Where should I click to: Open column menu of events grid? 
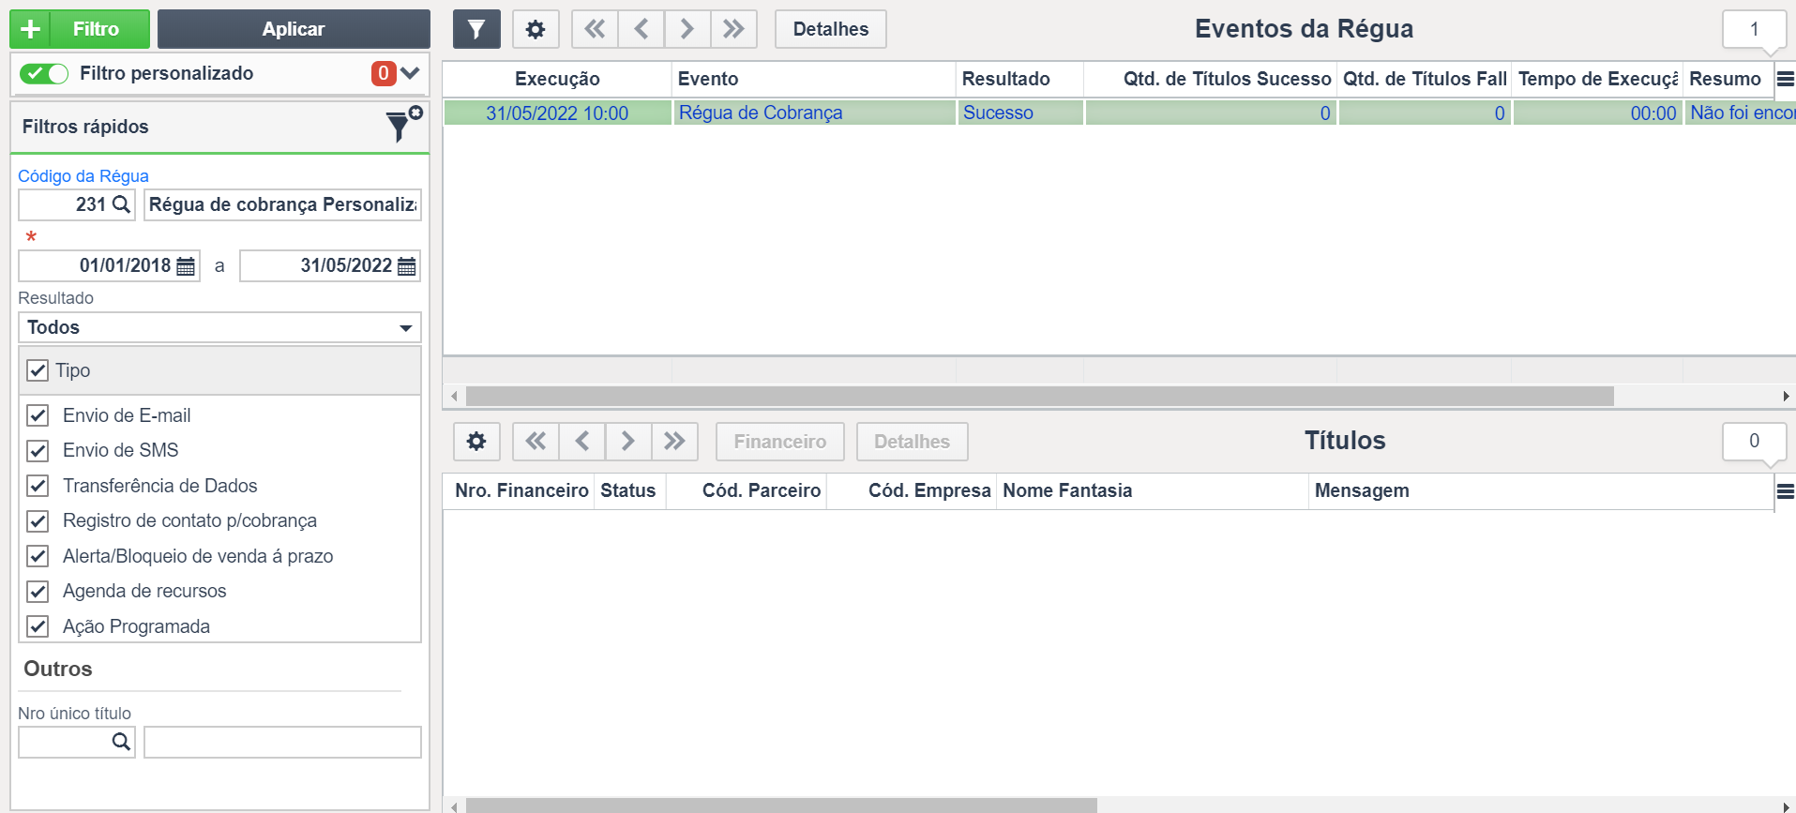(x=1785, y=79)
